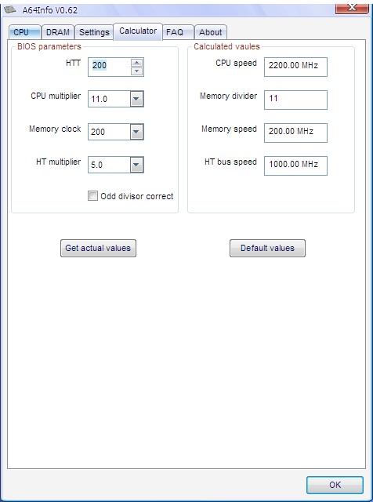
Task: Decrease HTT with the down arrow
Action: tap(137, 71)
